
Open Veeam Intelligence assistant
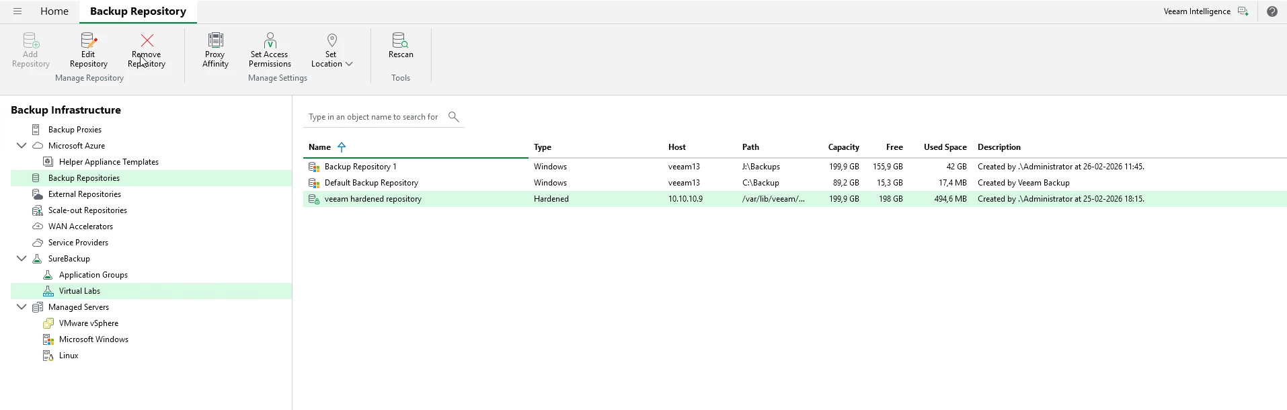[x=1206, y=11]
